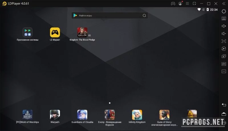Click the battery status icon
Image resolution: width=228 pixels, height=131 pixels.
tap(208, 10)
